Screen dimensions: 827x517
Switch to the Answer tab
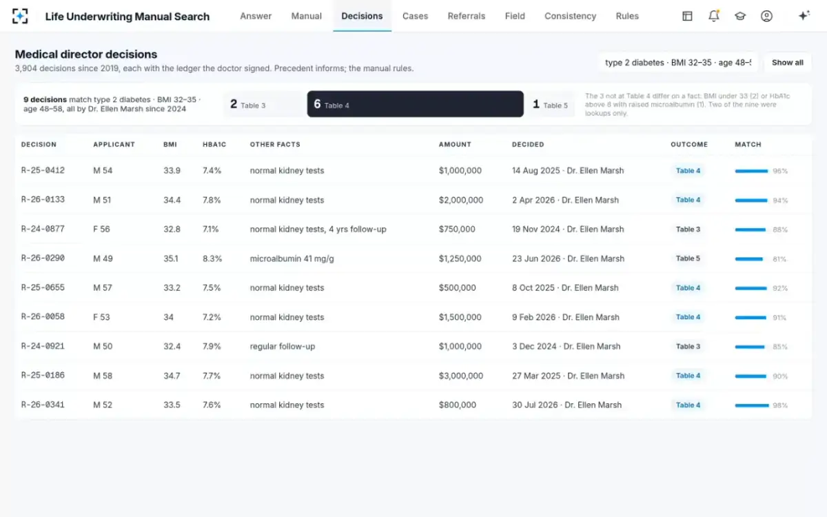pos(256,16)
